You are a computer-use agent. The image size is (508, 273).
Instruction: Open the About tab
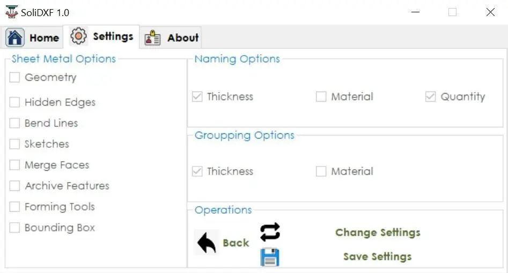point(172,37)
